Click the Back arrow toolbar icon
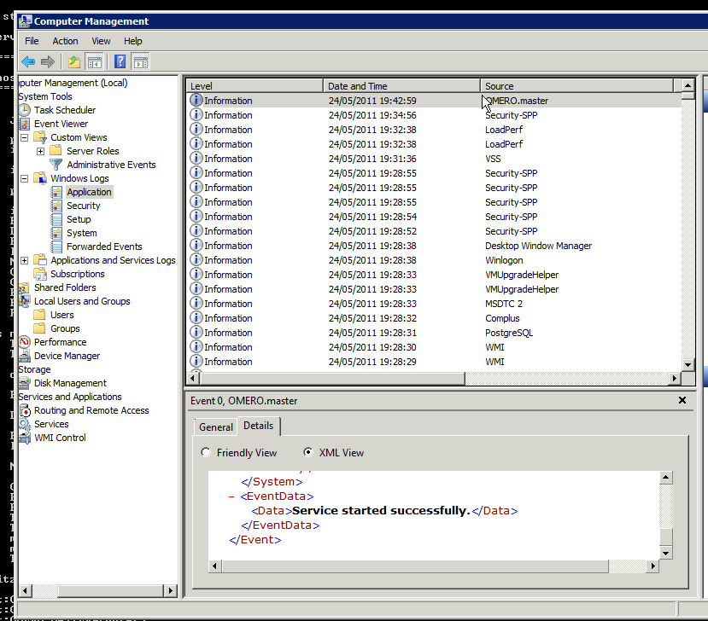Viewport: 708px width, 621px height. tap(28, 61)
